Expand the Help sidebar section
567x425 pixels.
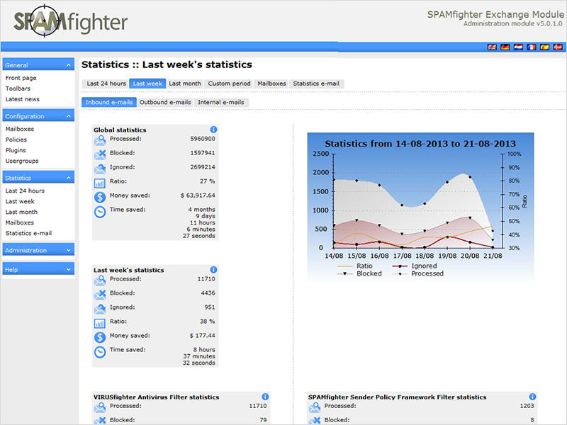click(69, 269)
